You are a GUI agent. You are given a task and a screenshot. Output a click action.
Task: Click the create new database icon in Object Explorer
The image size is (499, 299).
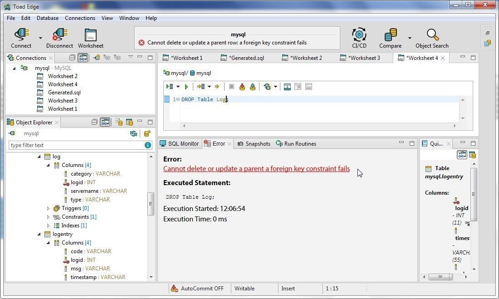(147, 133)
